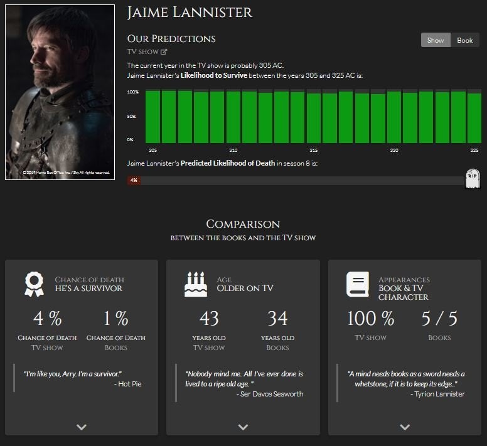The width and height of the screenshot is (487, 446).
Task: Switch predictions to Show
Action: tap(436, 40)
